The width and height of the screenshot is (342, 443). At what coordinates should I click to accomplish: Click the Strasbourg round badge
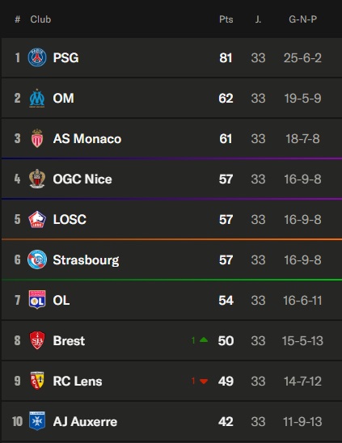point(37,259)
